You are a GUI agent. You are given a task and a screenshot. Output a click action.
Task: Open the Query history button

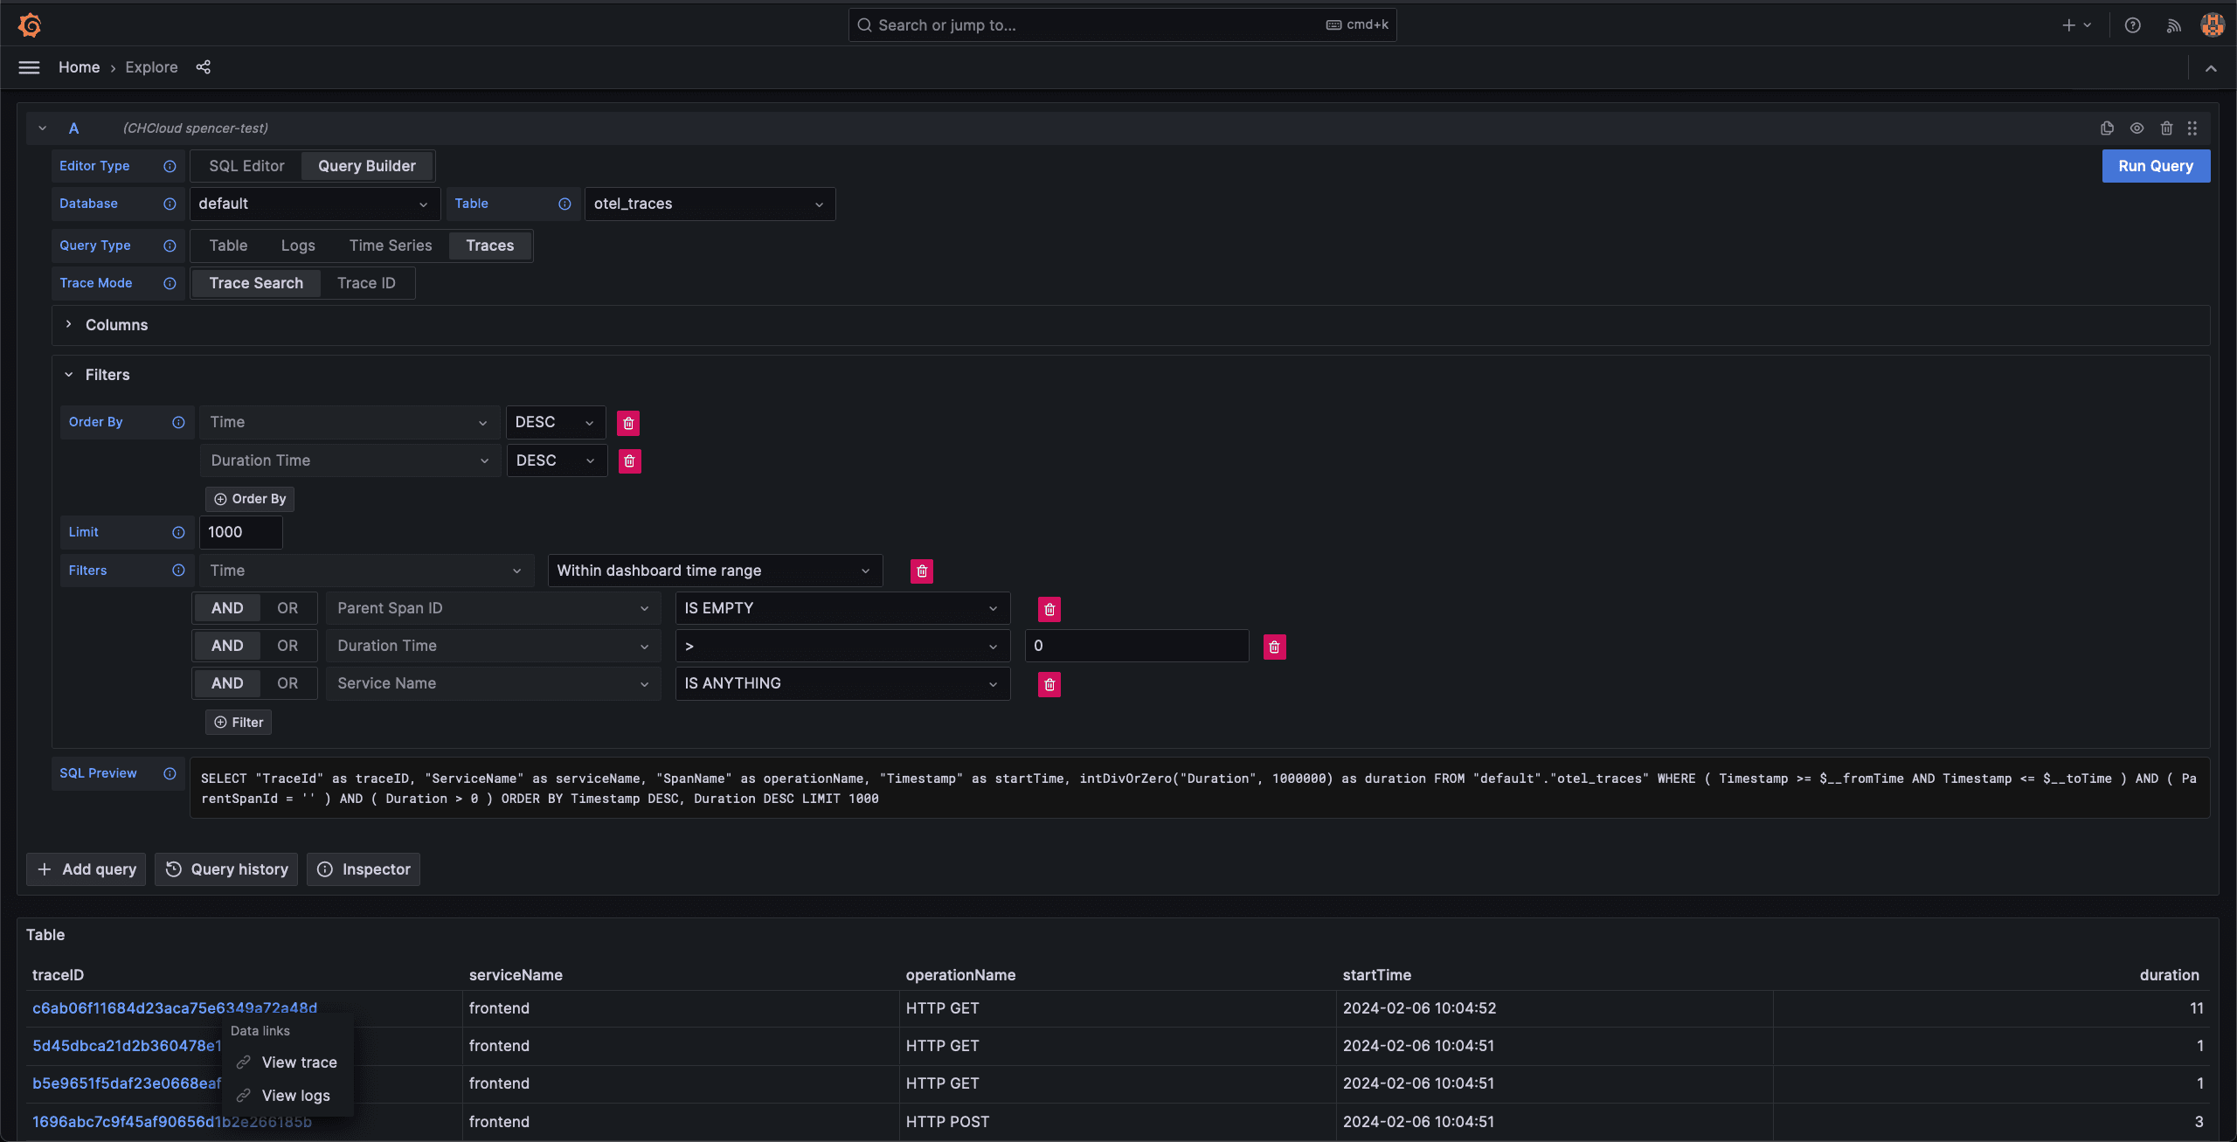tap(226, 869)
